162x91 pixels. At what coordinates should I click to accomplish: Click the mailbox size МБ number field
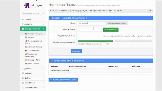103,44
